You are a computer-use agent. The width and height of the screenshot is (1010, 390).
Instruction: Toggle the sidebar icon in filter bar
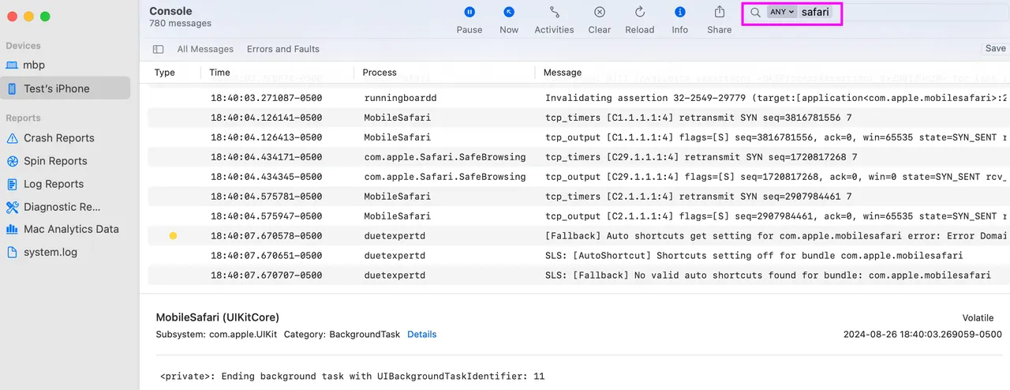(x=158, y=49)
